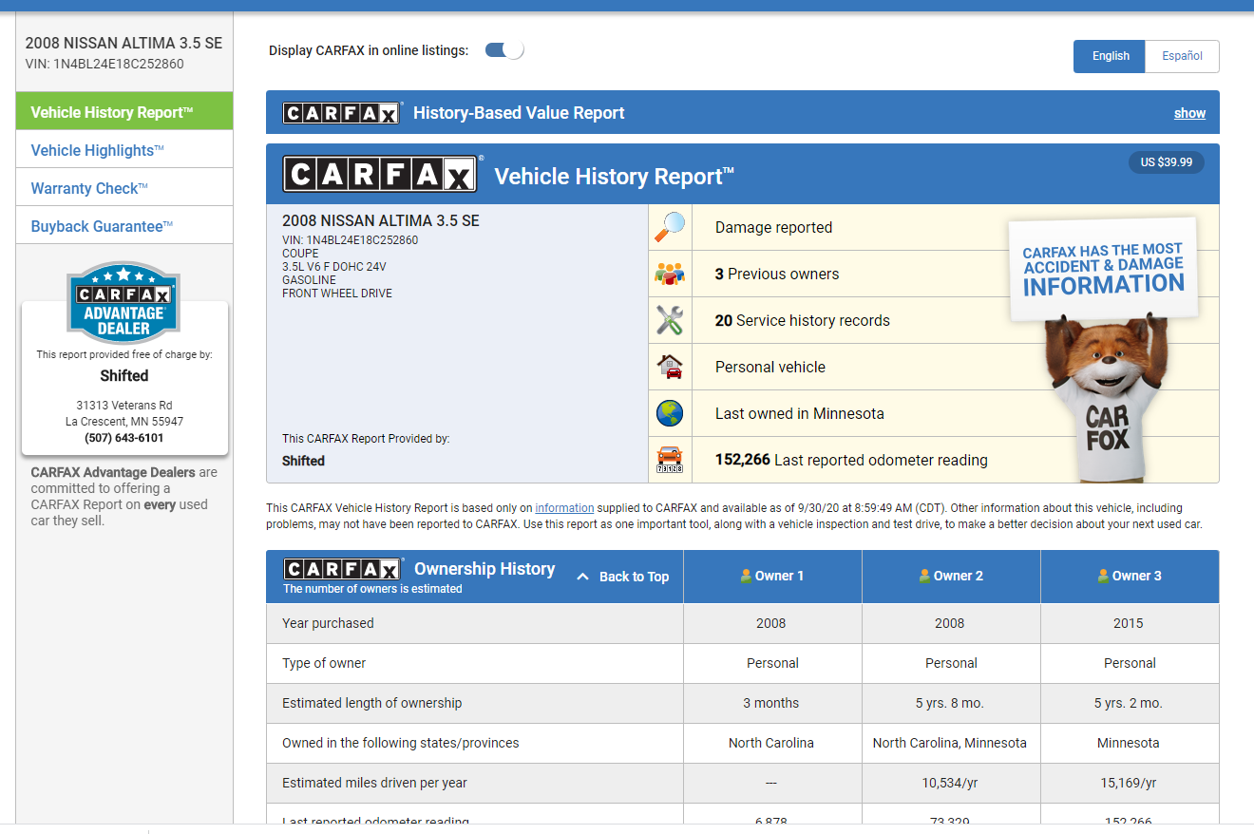This screenshot has height=834, width=1254.
Task: Click Owned in the following states/provinces label
Action: pos(401,744)
